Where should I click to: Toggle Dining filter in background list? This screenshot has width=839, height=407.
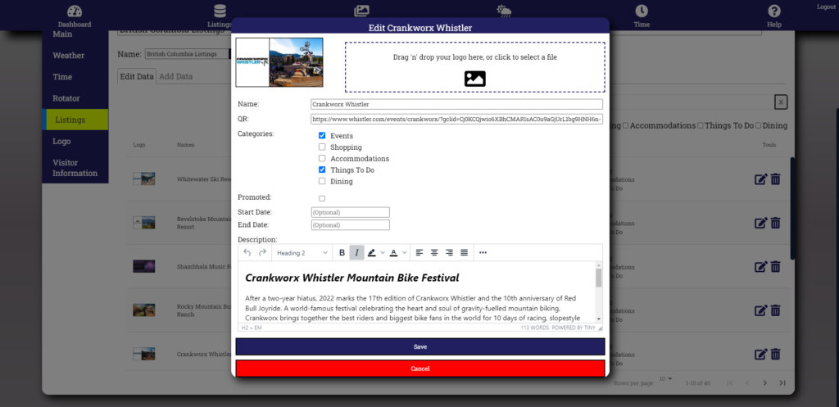click(758, 125)
